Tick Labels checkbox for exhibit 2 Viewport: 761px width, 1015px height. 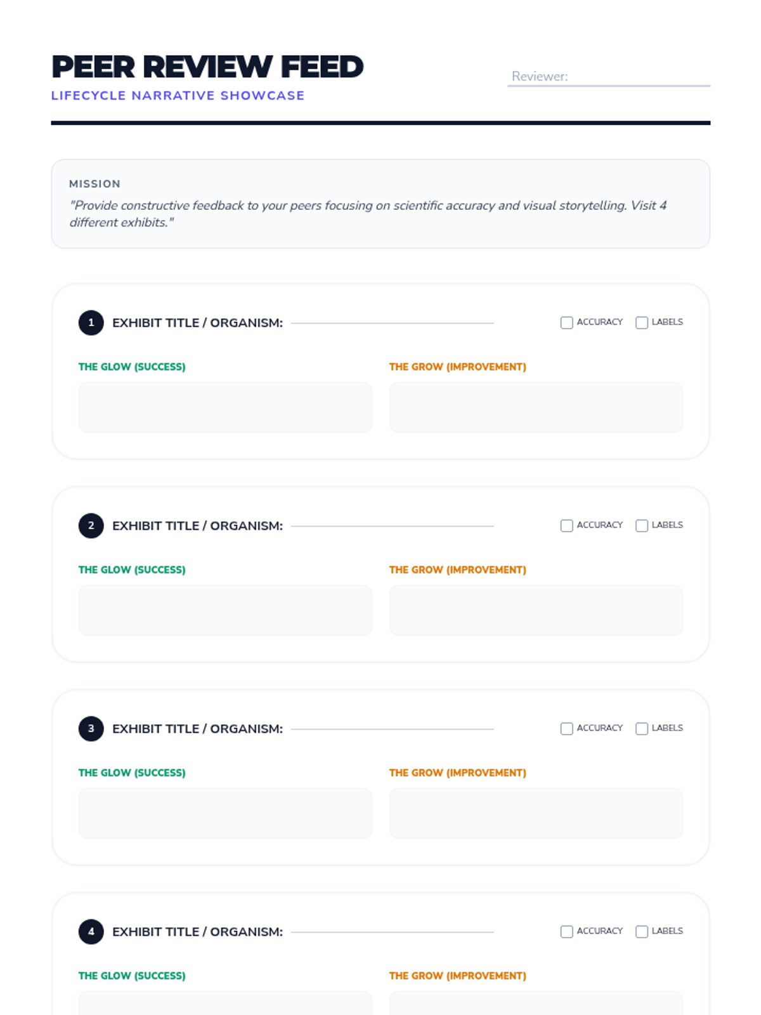click(x=642, y=526)
